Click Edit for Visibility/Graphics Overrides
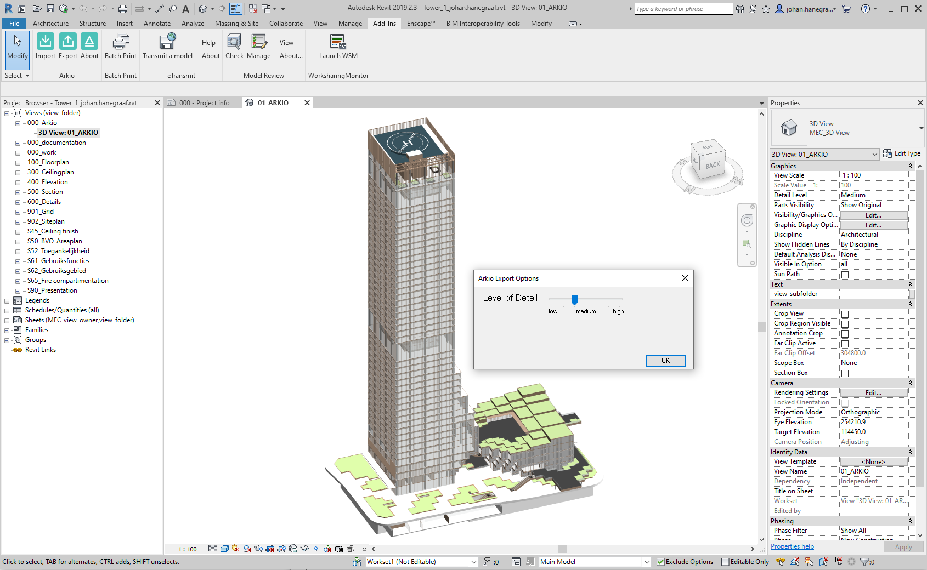Viewport: 927px width, 570px height. click(873, 215)
